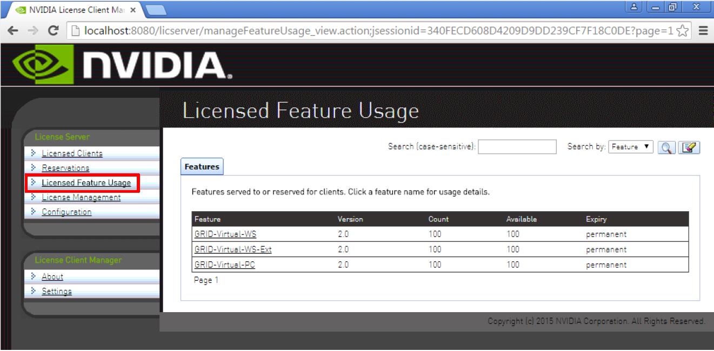The width and height of the screenshot is (714, 351).
Task: Select the Features tab
Action: pos(202,167)
